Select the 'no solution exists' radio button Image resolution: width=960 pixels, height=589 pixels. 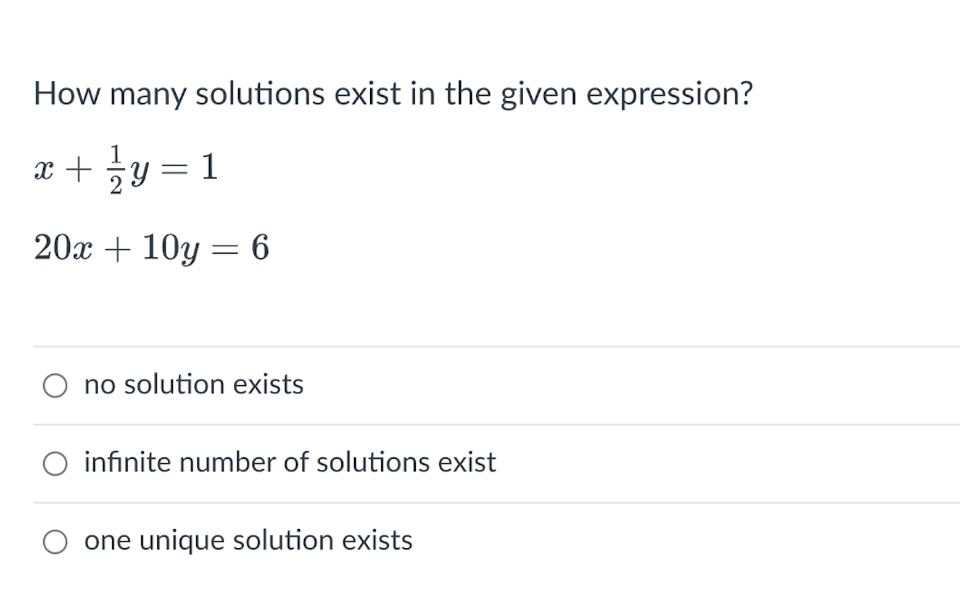56,385
